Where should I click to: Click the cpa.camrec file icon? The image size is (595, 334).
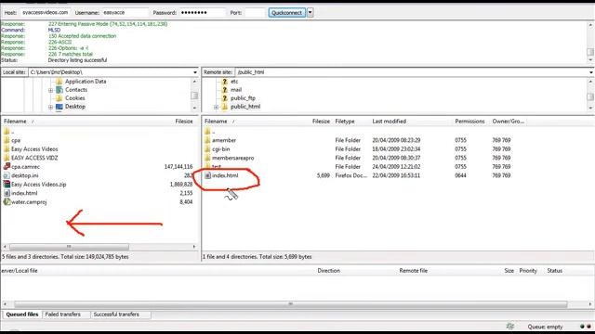point(7,167)
